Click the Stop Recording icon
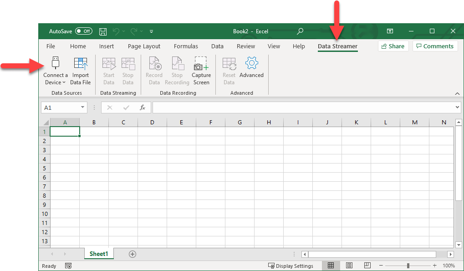Image resolution: width=464 pixels, height=271 pixels. click(x=177, y=63)
